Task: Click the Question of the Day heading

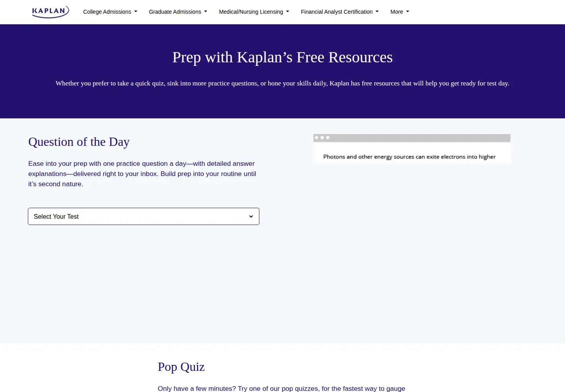Action: tap(79, 142)
